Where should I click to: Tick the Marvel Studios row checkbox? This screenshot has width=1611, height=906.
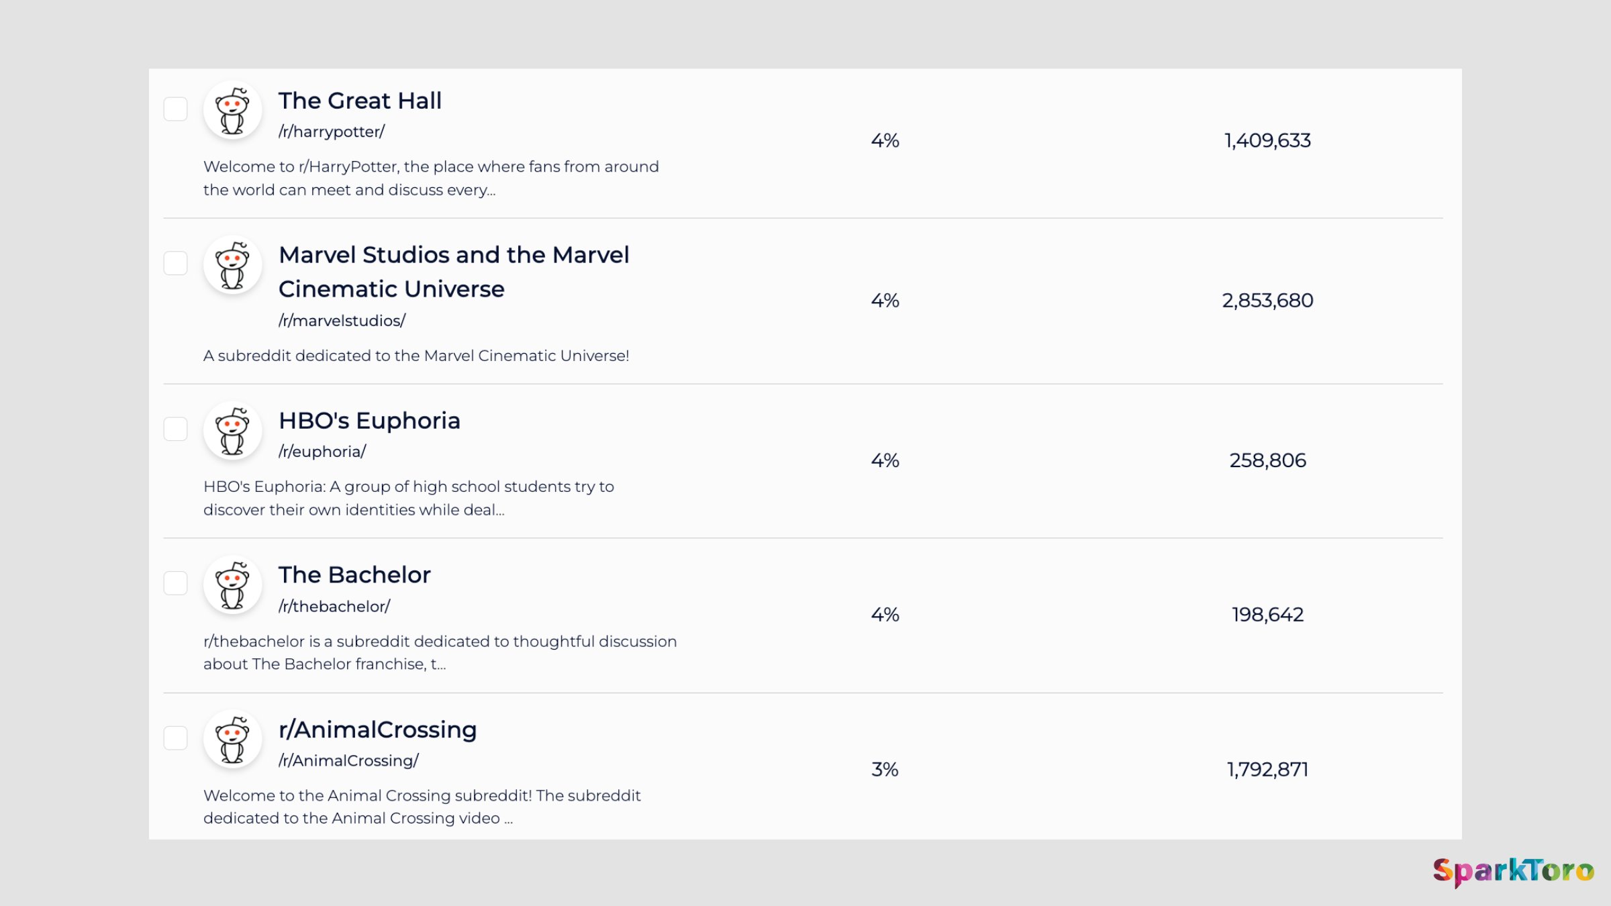(x=175, y=263)
